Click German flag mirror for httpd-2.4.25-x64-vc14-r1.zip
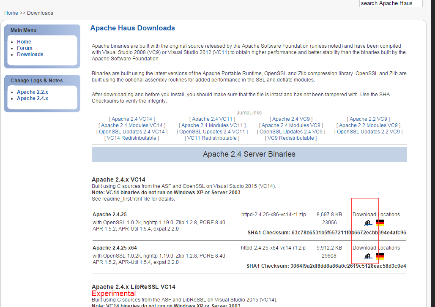Screen dimensions: 435x307 380,256
